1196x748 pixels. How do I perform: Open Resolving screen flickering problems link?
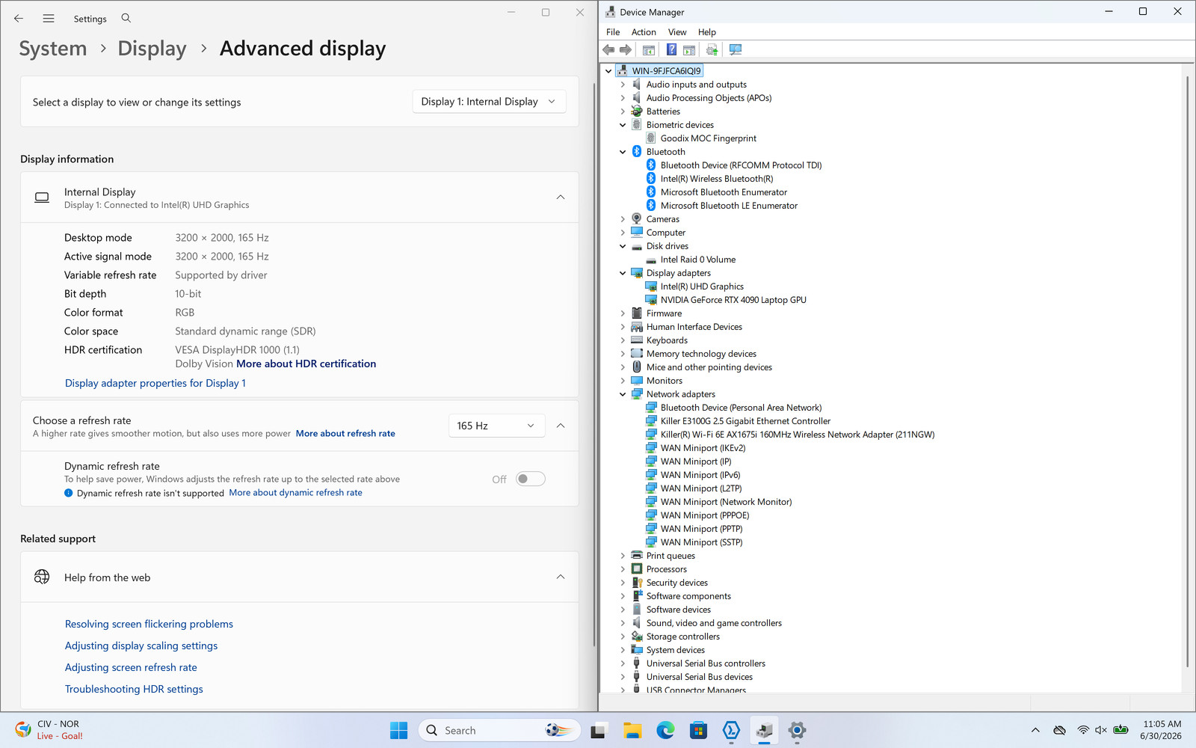coord(149,624)
